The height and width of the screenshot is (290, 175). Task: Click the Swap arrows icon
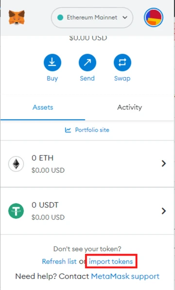(x=122, y=63)
